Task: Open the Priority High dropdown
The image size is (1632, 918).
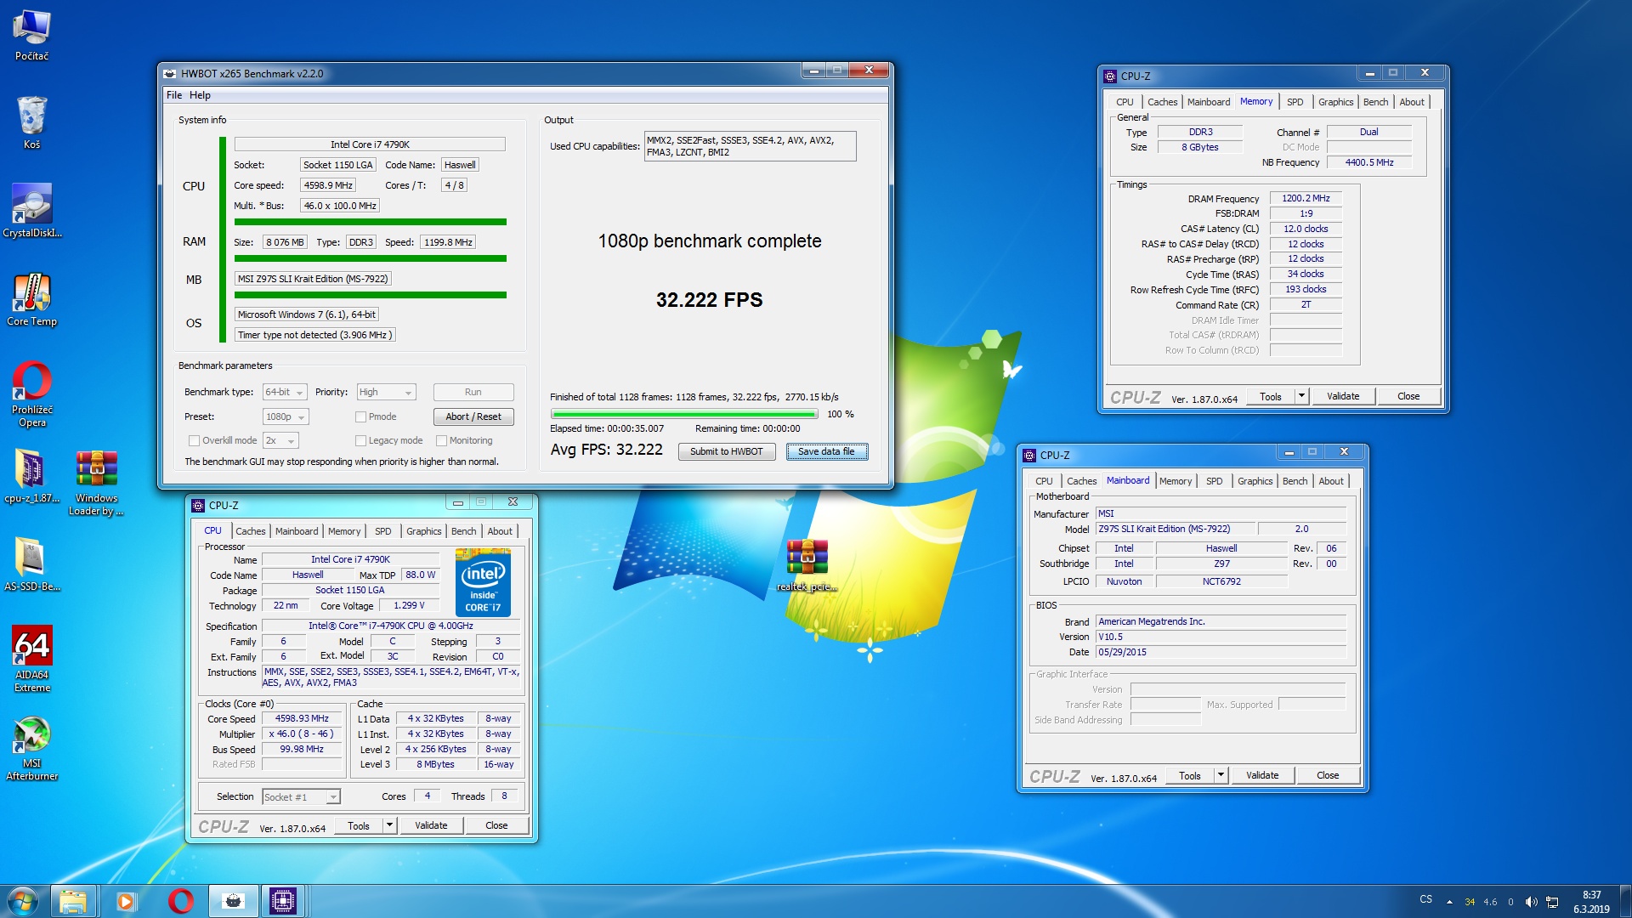Action: click(386, 392)
